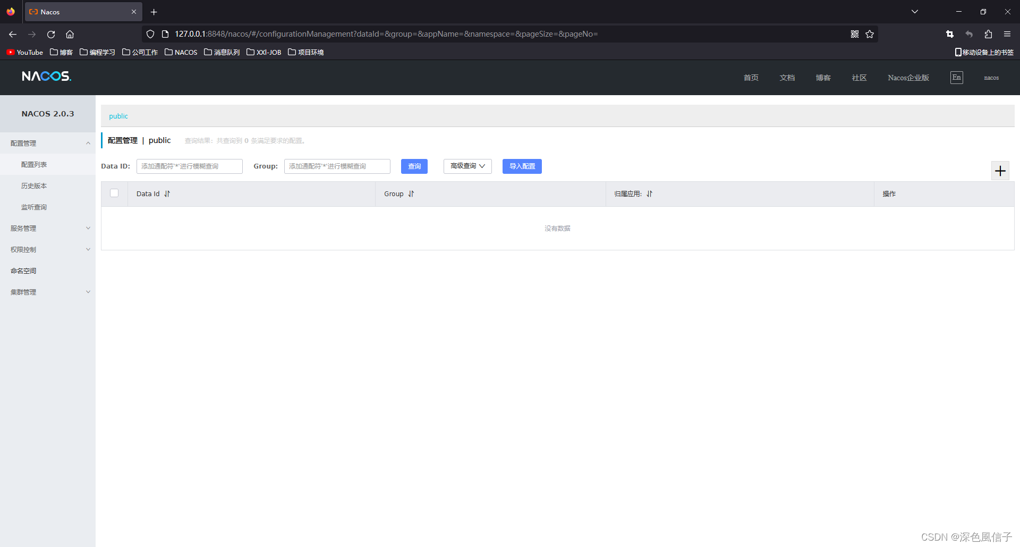Screen dimensions: 1020x547
Task: Open 命名空间 in the sidebar
Action: [23, 271]
